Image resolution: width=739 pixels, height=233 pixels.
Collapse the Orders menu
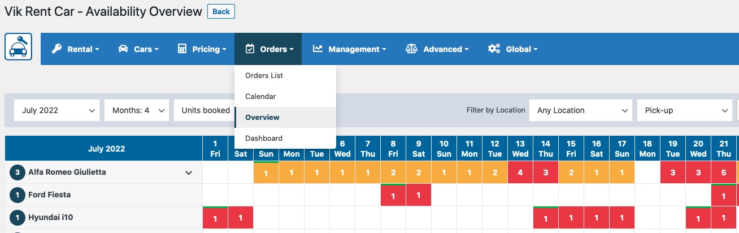tap(268, 49)
